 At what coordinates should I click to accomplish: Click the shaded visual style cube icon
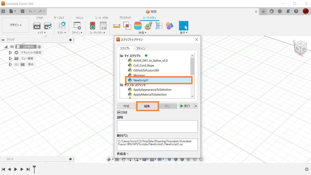tap(169, 160)
